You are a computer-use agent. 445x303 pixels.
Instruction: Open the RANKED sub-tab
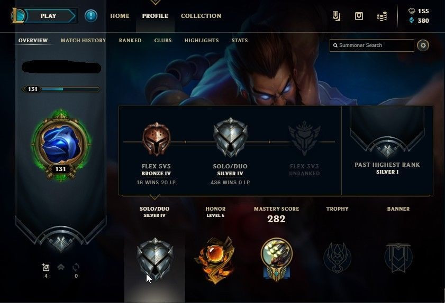[130, 41]
